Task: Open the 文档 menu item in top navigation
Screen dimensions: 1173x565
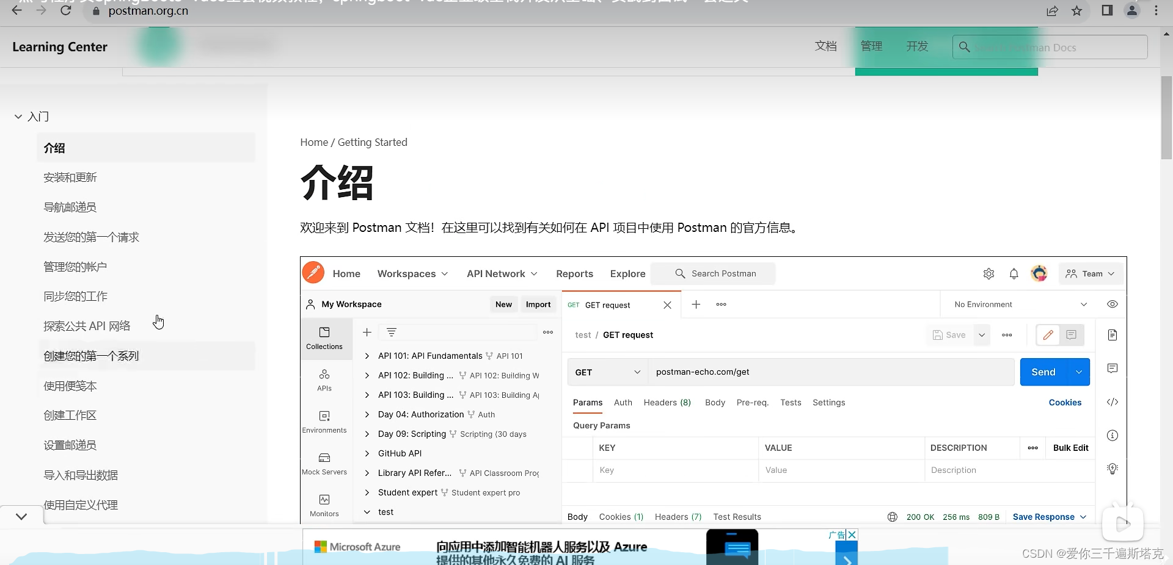Action: (x=825, y=46)
